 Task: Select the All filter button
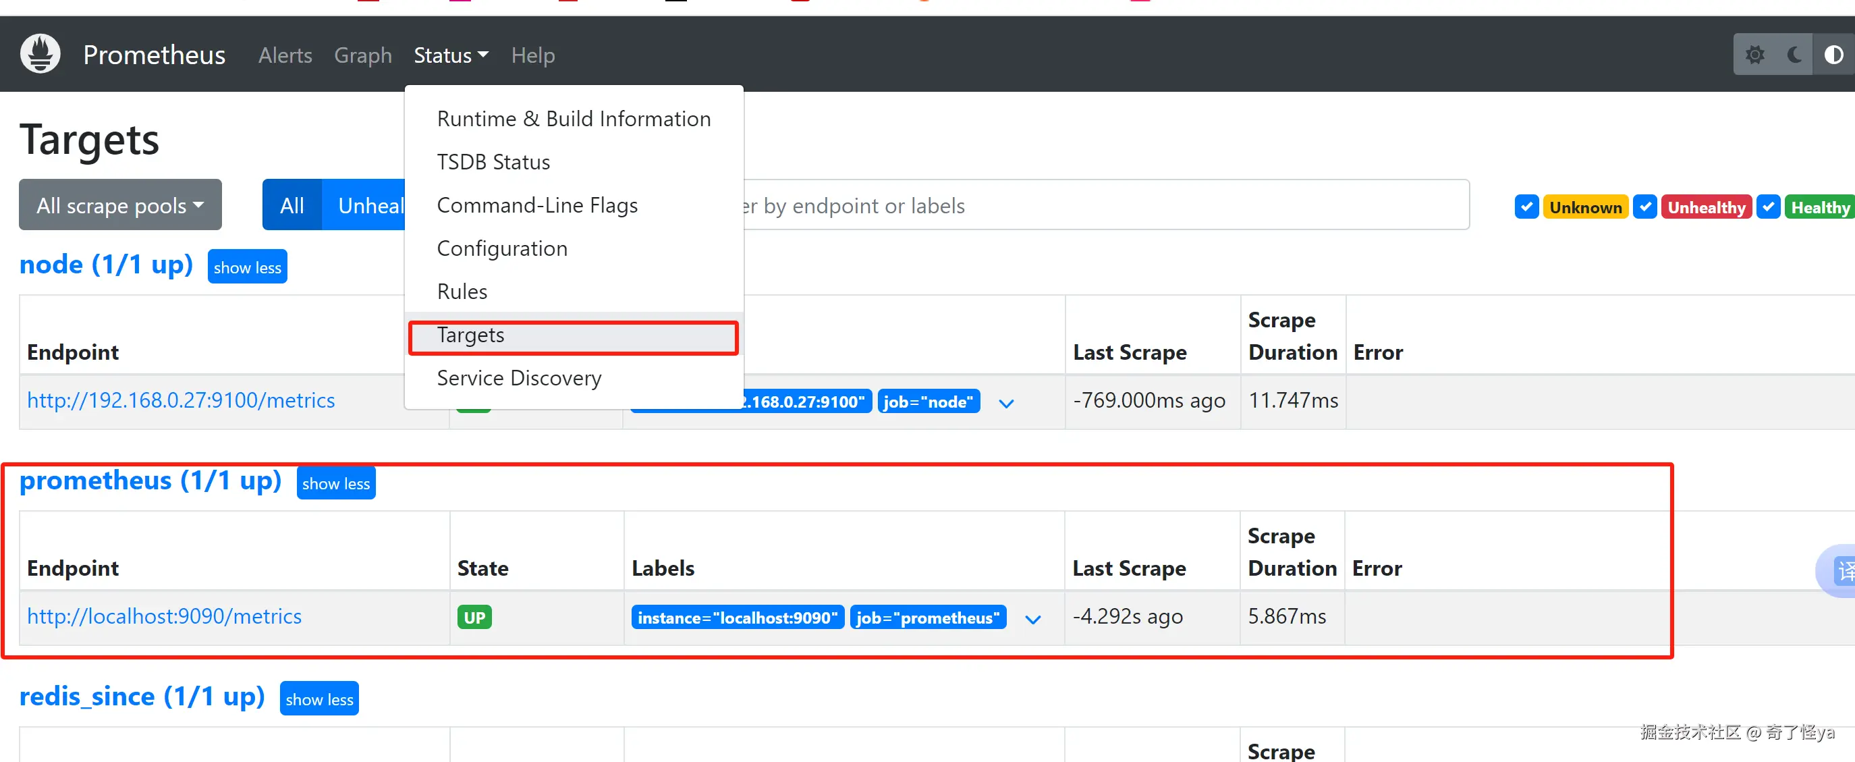tap(292, 205)
